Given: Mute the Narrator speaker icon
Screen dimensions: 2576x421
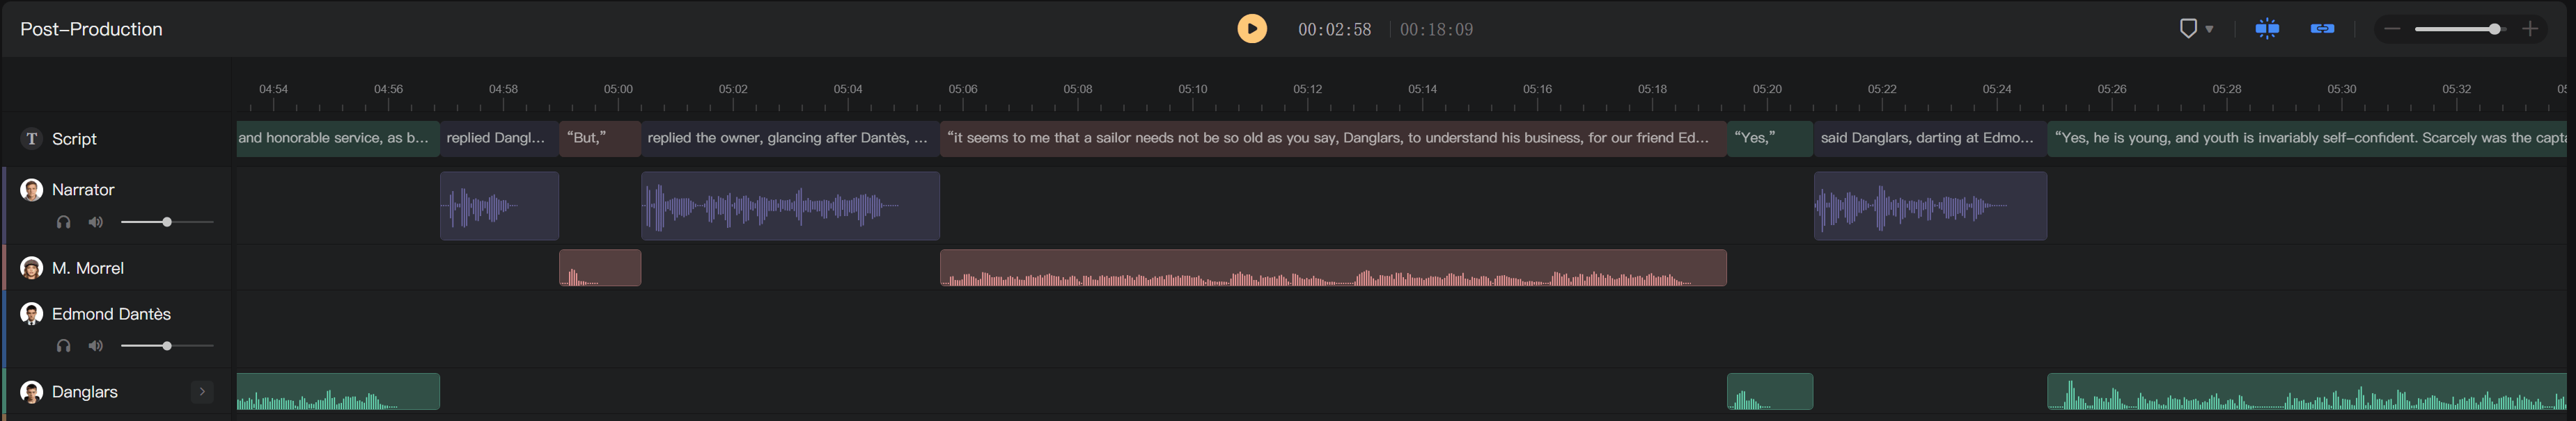Looking at the screenshot, I should [x=96, y=222].
